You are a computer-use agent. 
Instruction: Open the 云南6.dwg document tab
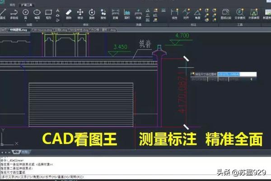[x=61, y=30]
